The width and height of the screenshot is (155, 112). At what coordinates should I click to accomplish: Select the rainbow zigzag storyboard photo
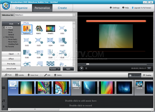[44, 88]
